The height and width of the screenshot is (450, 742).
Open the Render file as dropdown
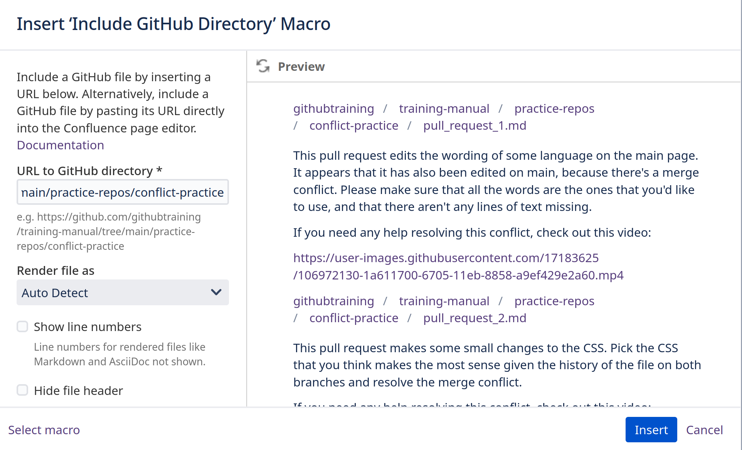[123, 293]
